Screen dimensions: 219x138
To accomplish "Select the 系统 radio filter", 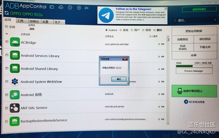I will (x=121, y=30).
